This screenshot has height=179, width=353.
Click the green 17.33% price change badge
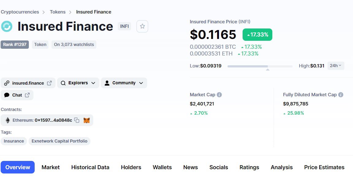[x=257, y=35]
